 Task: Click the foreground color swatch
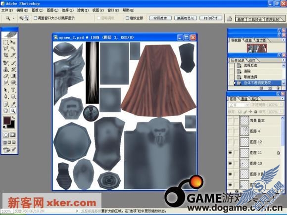tap(7, 121)
